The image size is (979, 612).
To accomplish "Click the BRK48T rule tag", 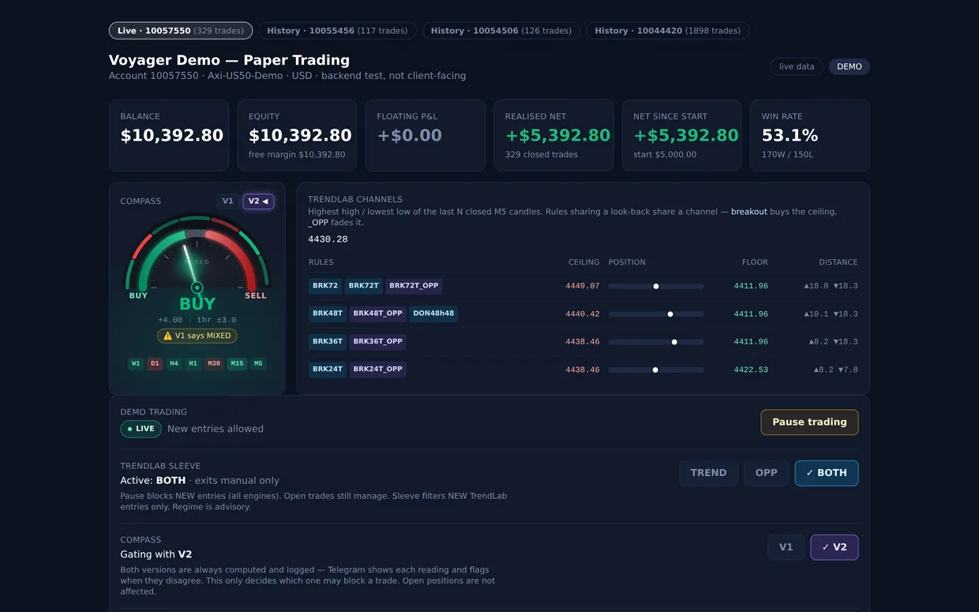I will [328, 314].
